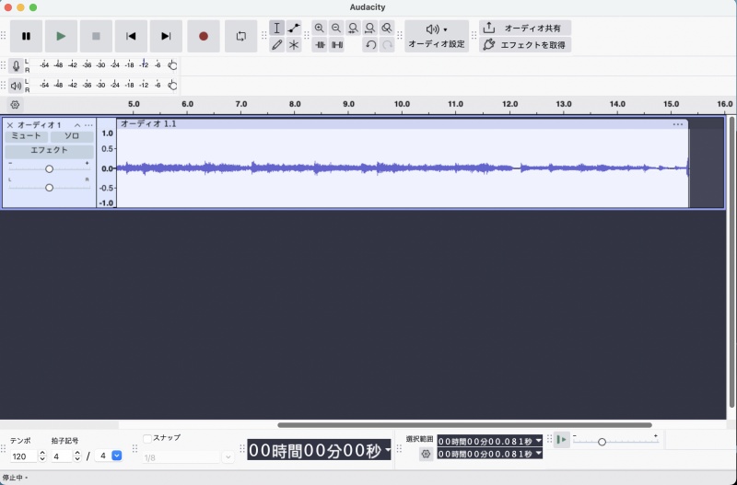
Task: Click the オーディオ 1.1 clip title
Action: tap(148, 124)
